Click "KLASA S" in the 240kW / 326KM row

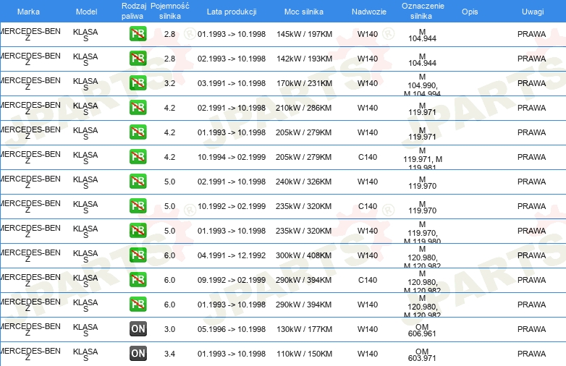85,182
